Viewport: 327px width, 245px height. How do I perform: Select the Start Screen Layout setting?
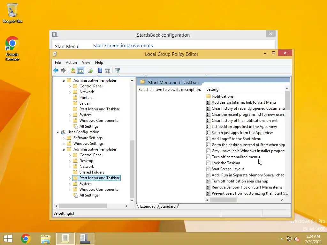(x=228, y=169)
